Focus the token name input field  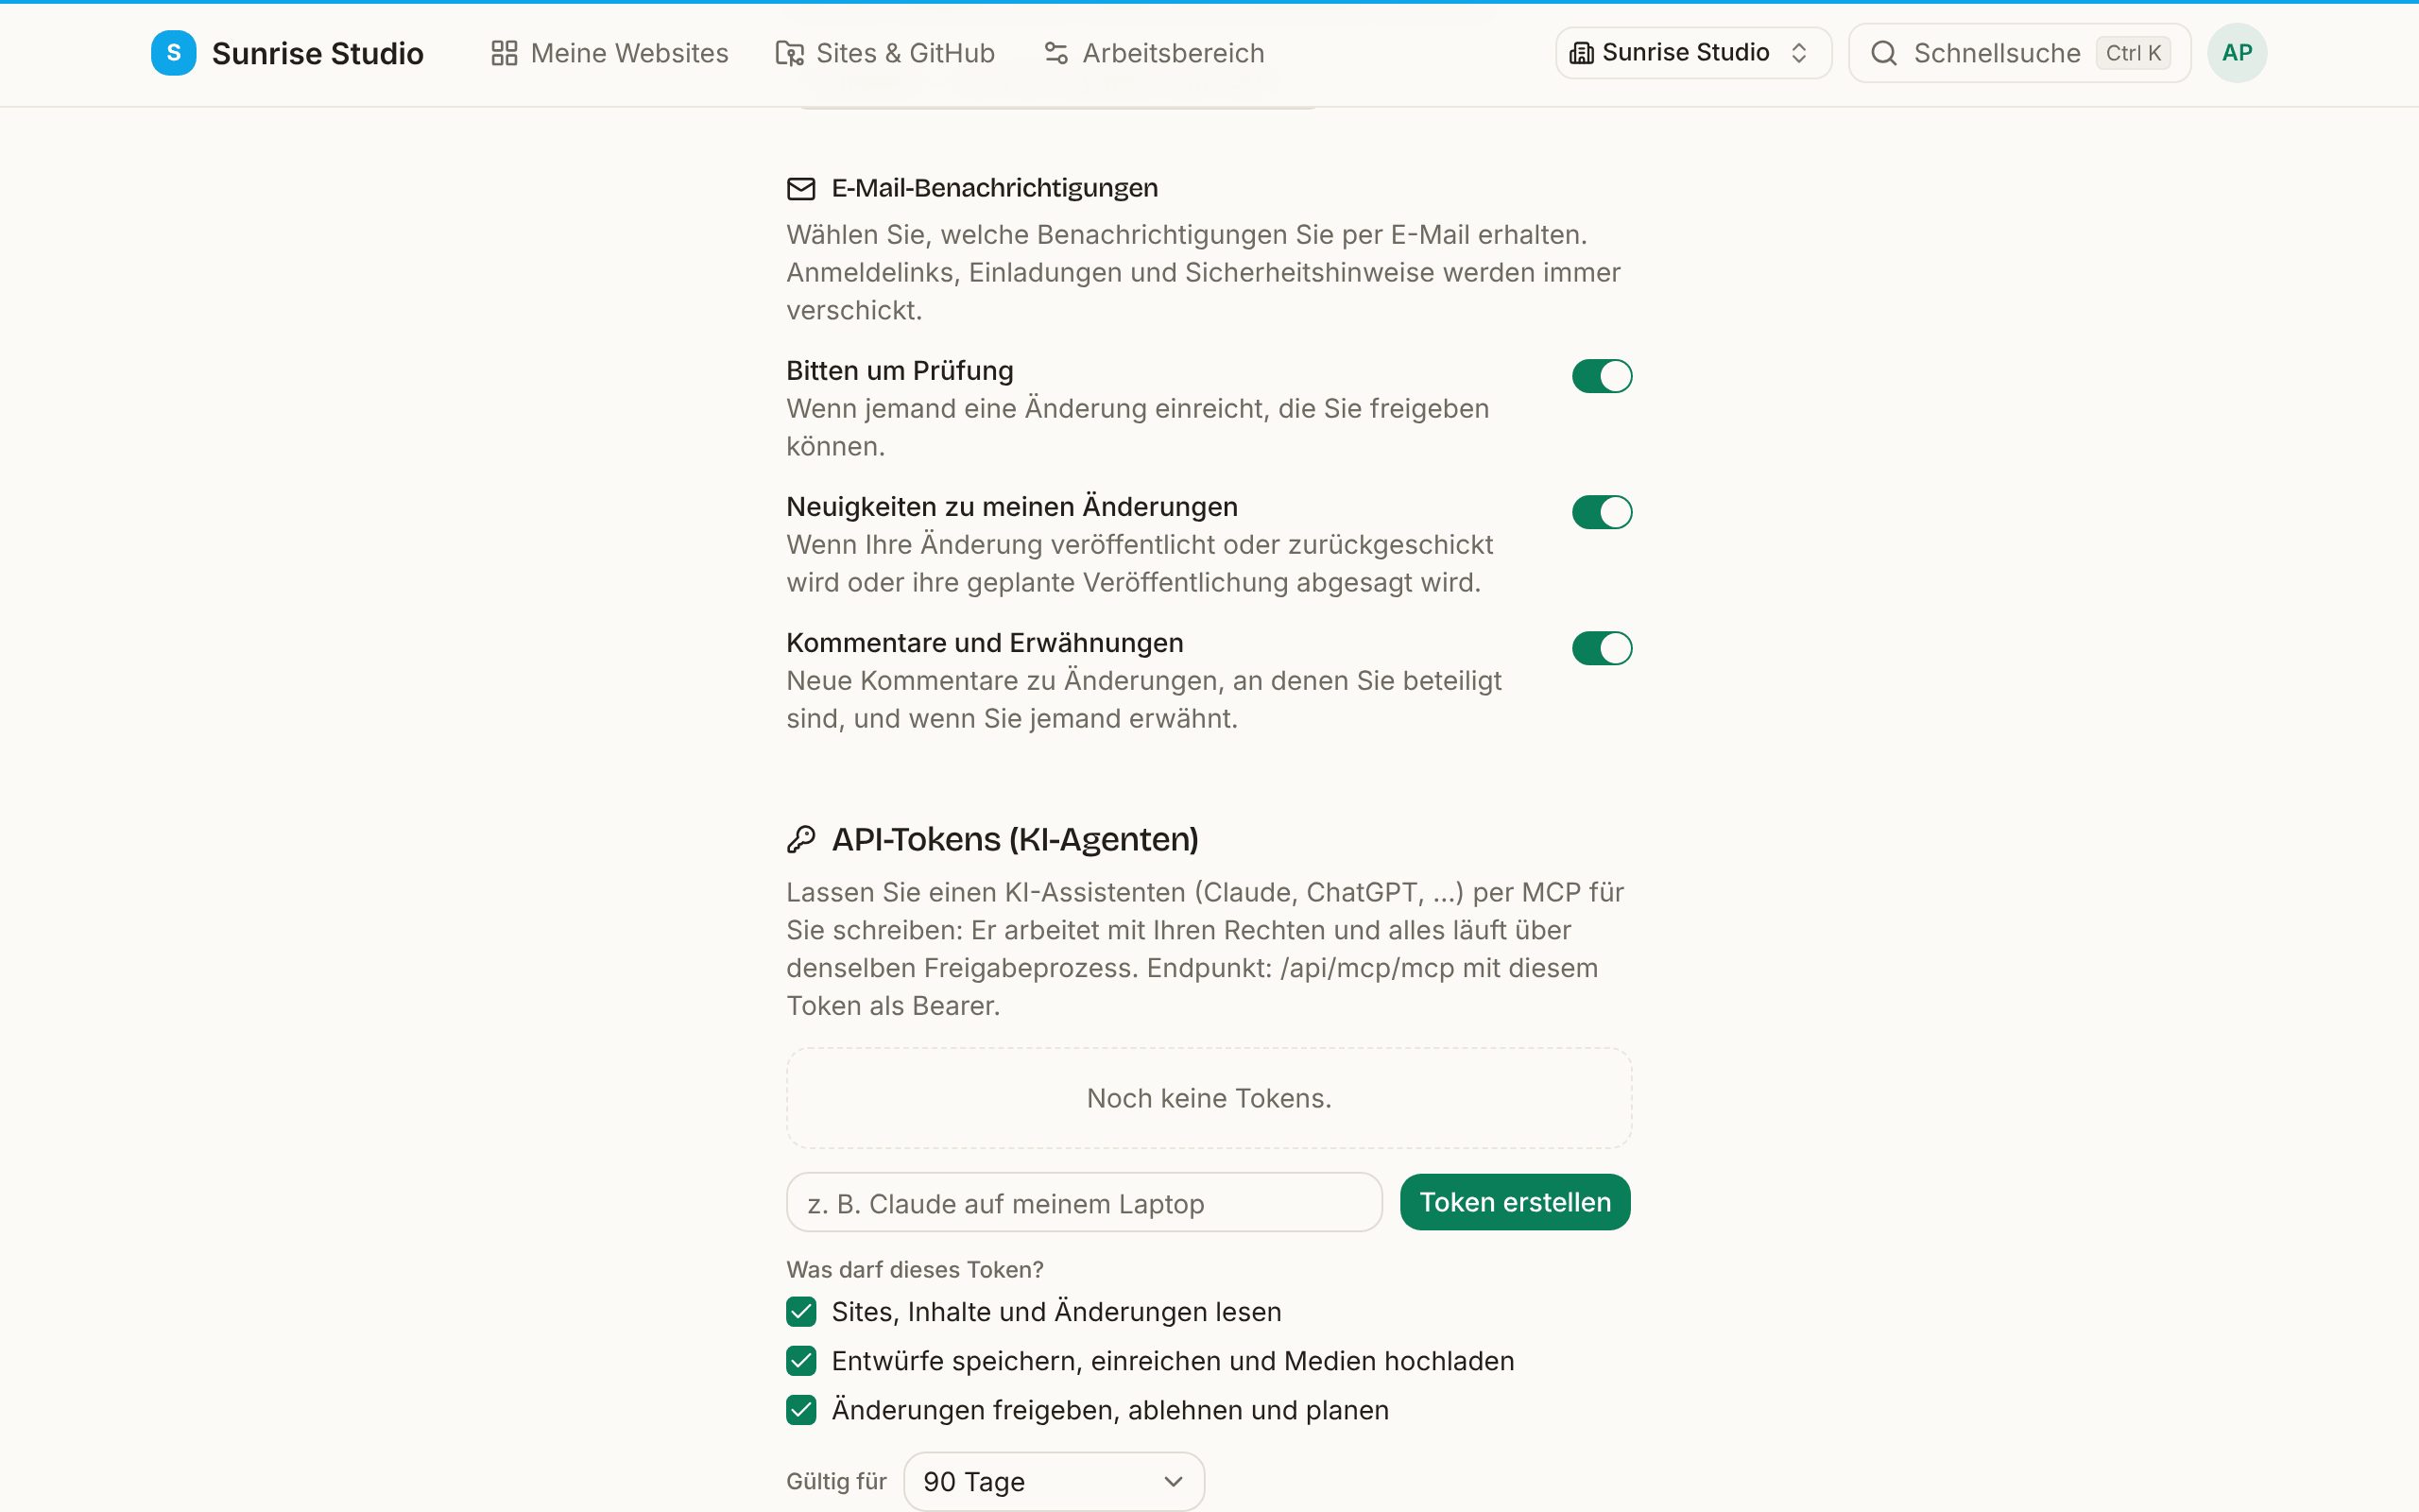(1084, 1202)
